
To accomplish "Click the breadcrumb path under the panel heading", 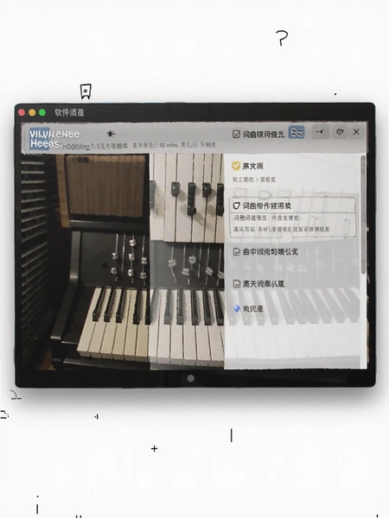I will pos(254,180).
